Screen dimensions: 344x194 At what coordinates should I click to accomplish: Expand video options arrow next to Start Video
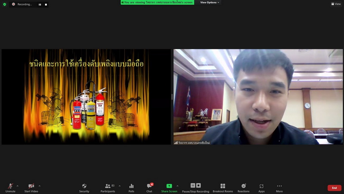[40, 186]
